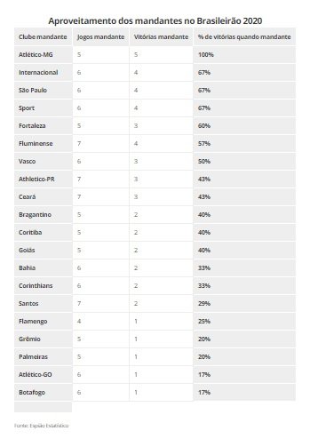The width and height of the screenshot is (334, 439).
Task: Select the Palmeiras row label
Action: click(43, 356)
